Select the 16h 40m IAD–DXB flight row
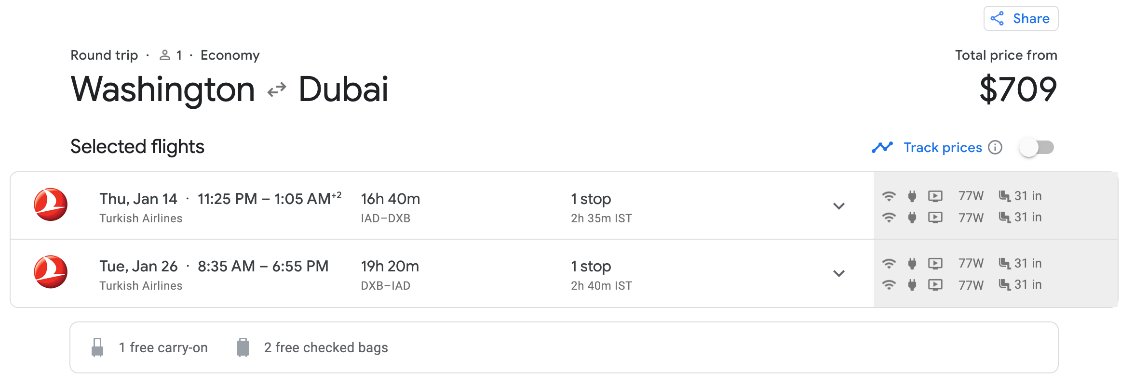The image size is (1134, 384). [434, 206]
